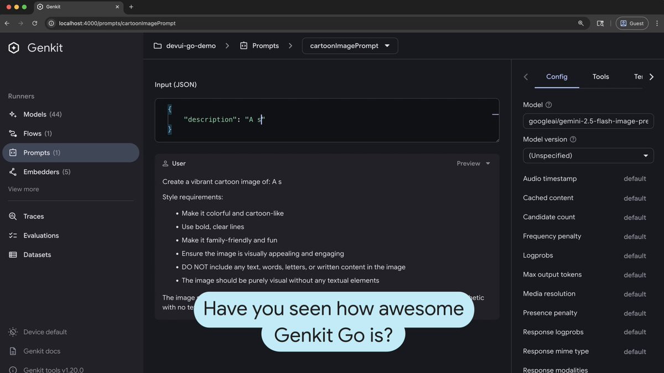Select the Genkit browser tab
Viewport: 664px width, 373px height.
point(77,7)
